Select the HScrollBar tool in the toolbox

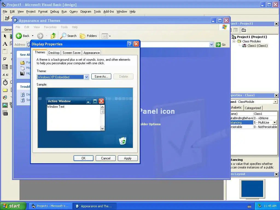(5, 75)
